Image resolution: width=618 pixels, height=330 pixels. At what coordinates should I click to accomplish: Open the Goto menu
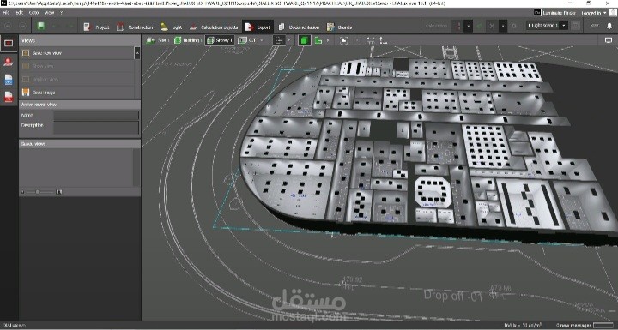[x=33, y=13]
